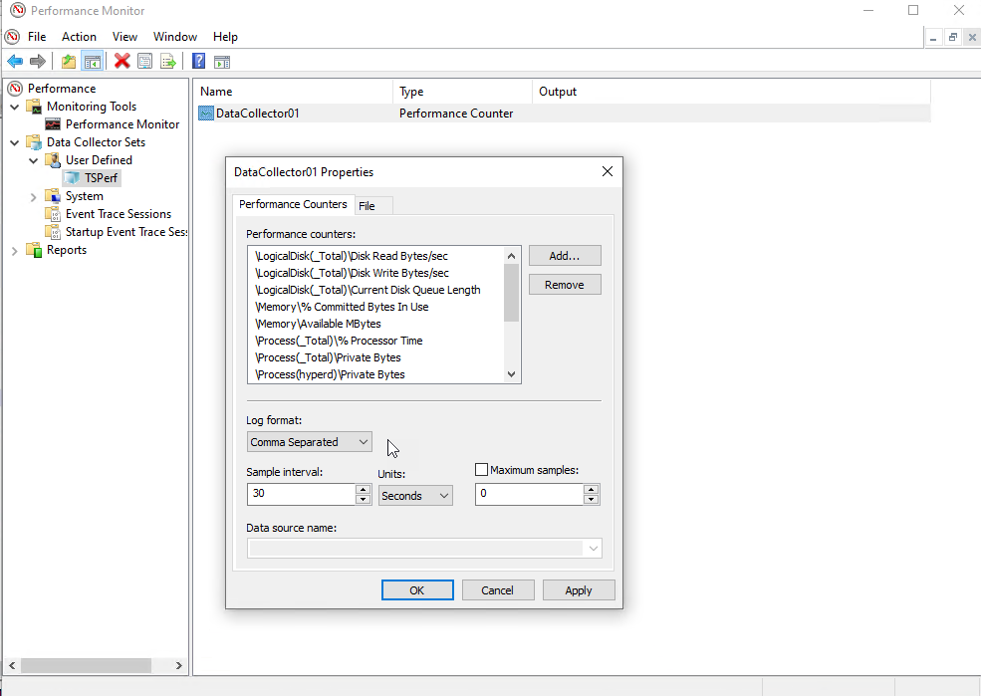Select the red Delete toolbar icon
Screen dimensions: 981x696
pos(122,61)
